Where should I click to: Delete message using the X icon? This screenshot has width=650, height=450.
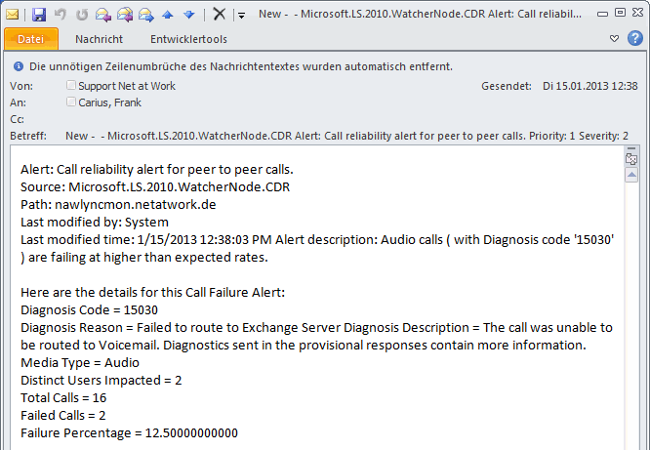coord(219,14)
